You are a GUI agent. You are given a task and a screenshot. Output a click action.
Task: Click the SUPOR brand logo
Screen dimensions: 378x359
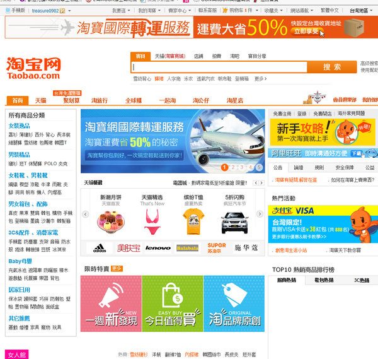tap(217, 248)
